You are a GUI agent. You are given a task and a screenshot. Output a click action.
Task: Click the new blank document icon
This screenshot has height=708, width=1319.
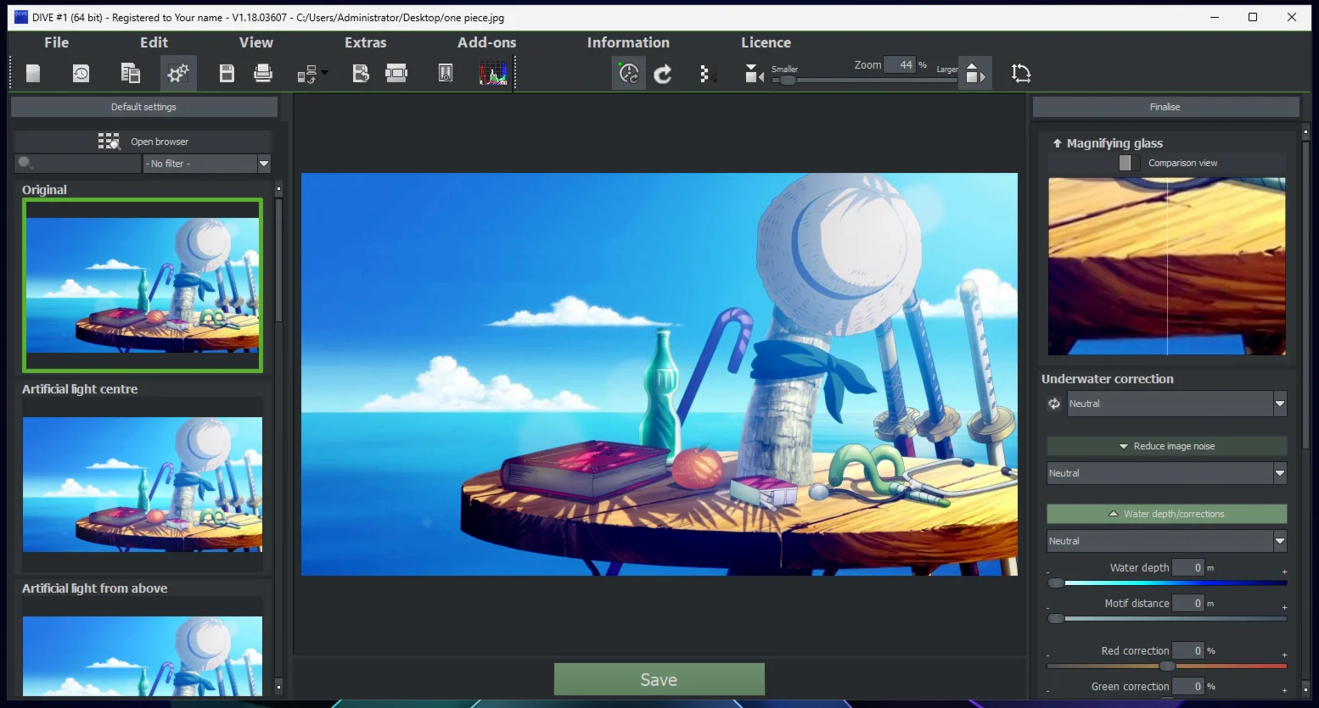pos(33,74)
